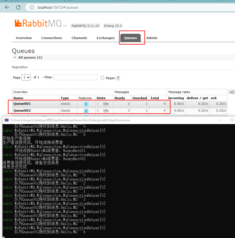Screen dimensions: 235x238
Task: Open the Regex help question mark
Action: coord(118,78)
